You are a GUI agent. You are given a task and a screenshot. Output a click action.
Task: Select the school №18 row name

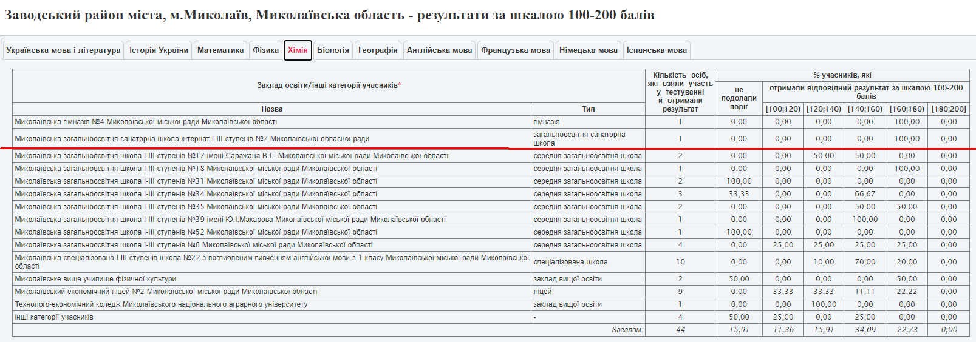(x=196, y=169)
